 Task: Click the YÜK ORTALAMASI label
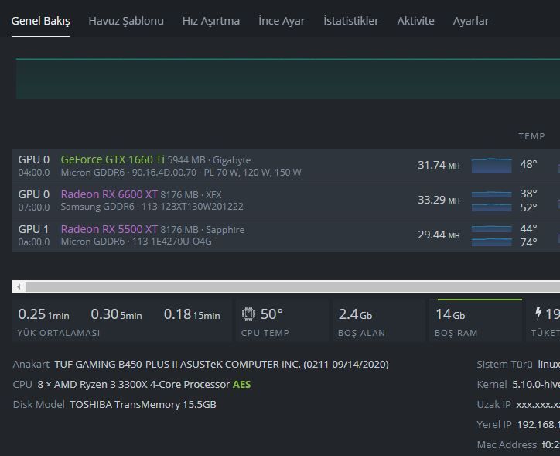(59, 333)
